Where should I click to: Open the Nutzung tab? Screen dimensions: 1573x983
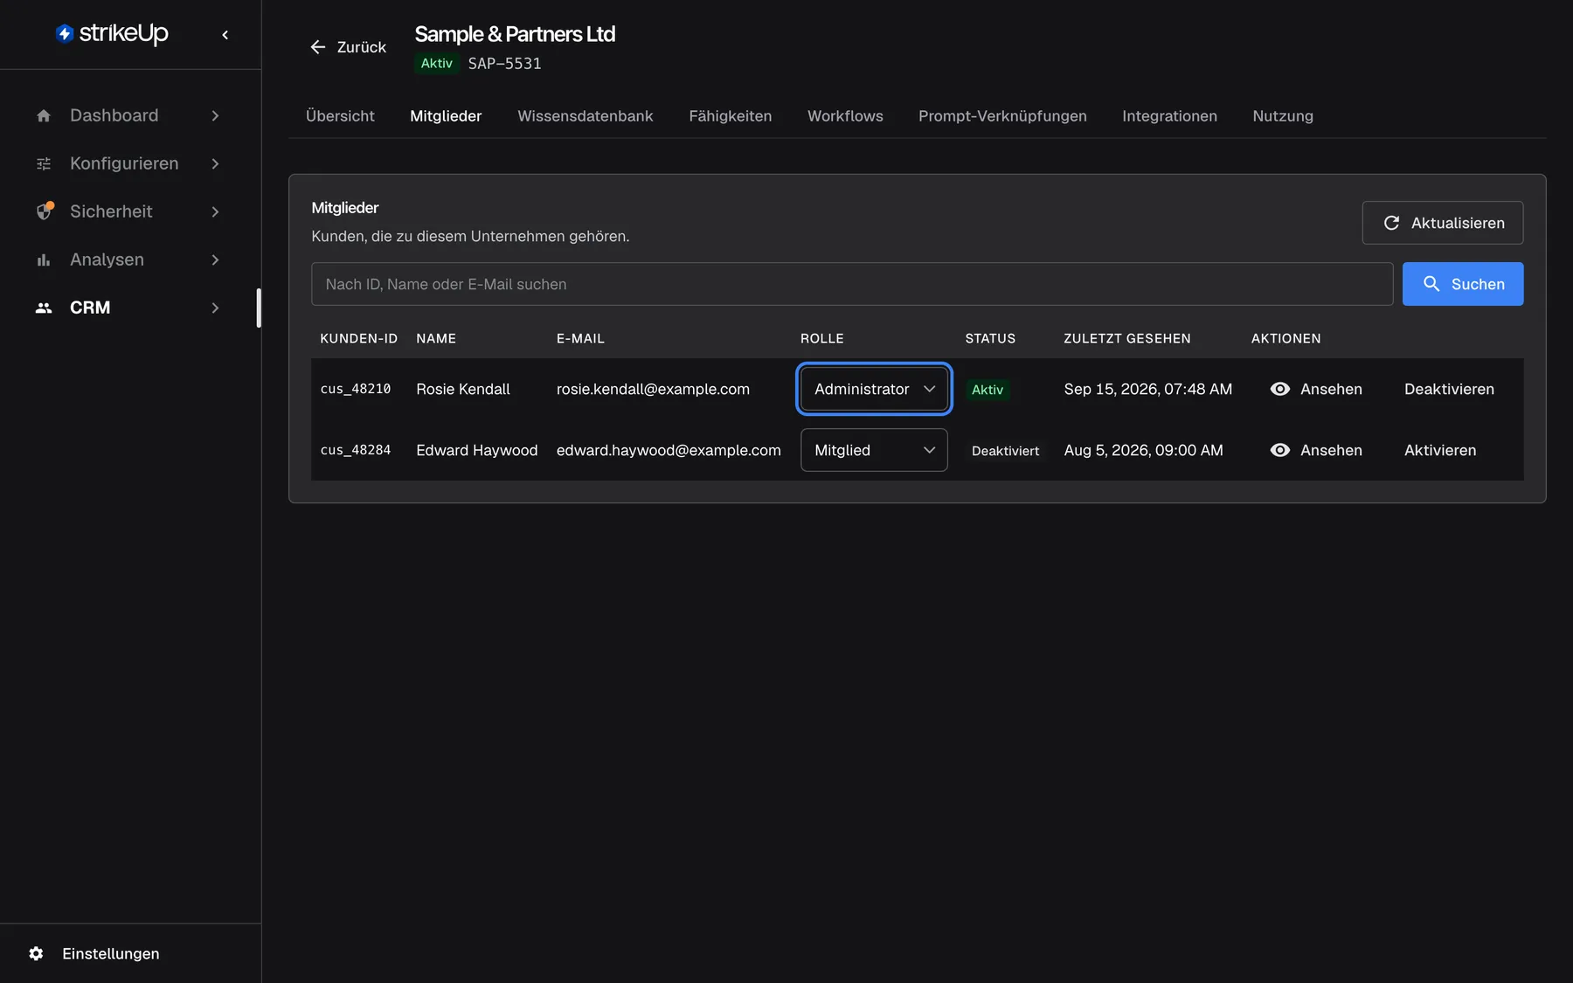pos(1283,116)
